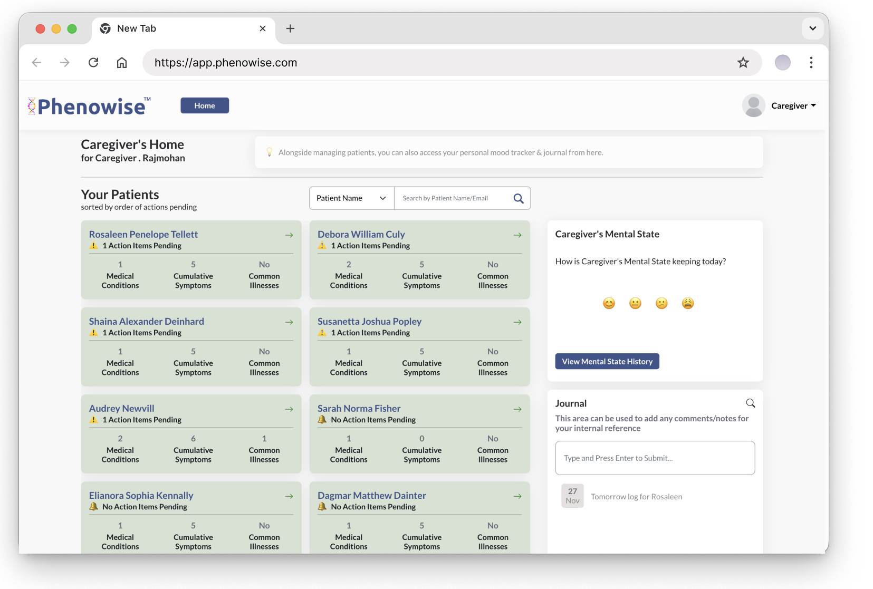Image resolution: width=873 pixels, height=589 pixels.
Task: Click the arrow on Sarah Norma Fisher card
Action: point(517,409)
